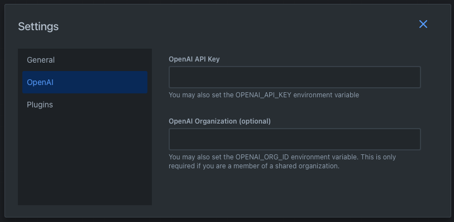Click the OPENAI_API_KEY environment variable hint
This screenshot has width=454, height=222.
pyautogui.click(x=264, y=95)
